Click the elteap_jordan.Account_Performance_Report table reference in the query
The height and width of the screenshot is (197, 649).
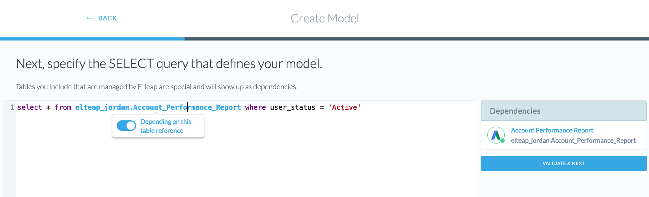(158, 107)
